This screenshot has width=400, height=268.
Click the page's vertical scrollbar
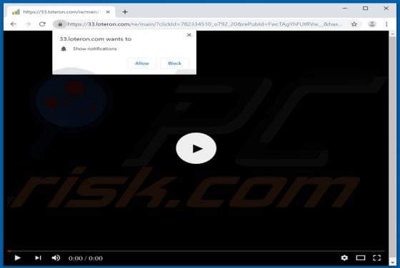[x=392, y=148]
